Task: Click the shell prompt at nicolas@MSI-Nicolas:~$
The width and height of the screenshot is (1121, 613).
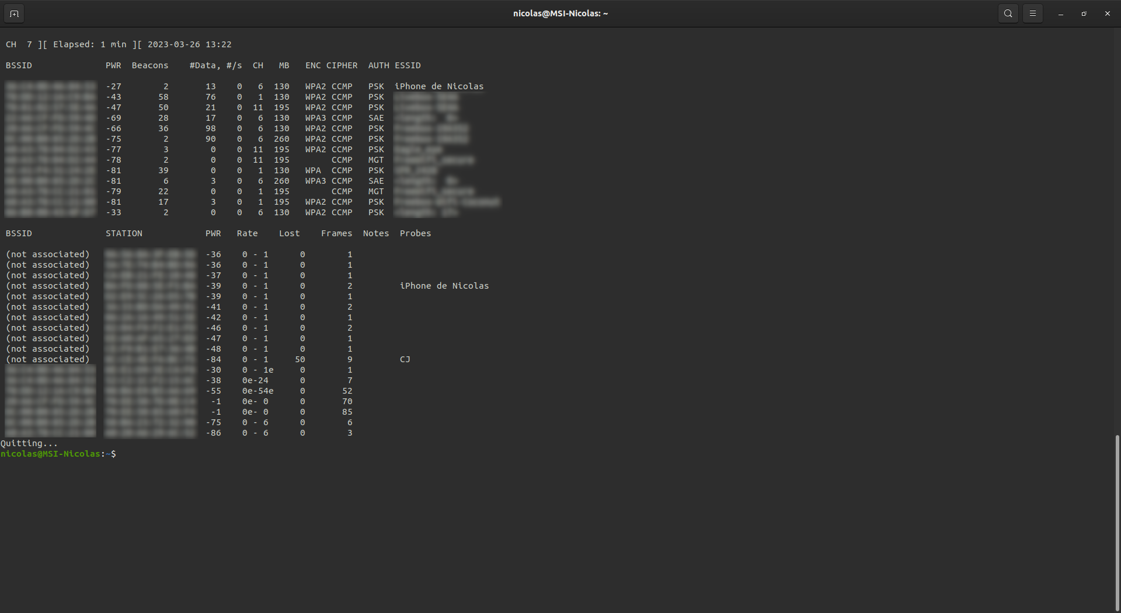Action: tap(58, 454)
